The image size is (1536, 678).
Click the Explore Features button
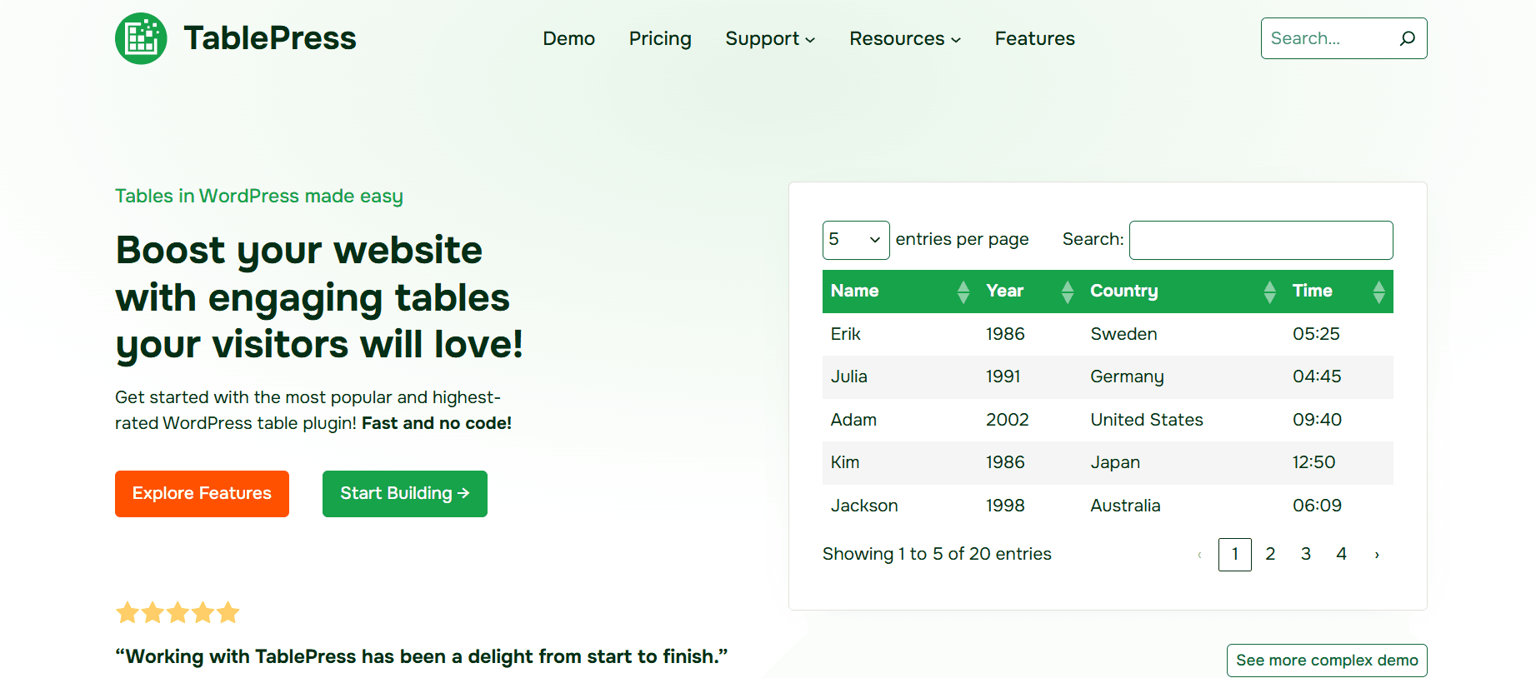(x=202, y=494)
